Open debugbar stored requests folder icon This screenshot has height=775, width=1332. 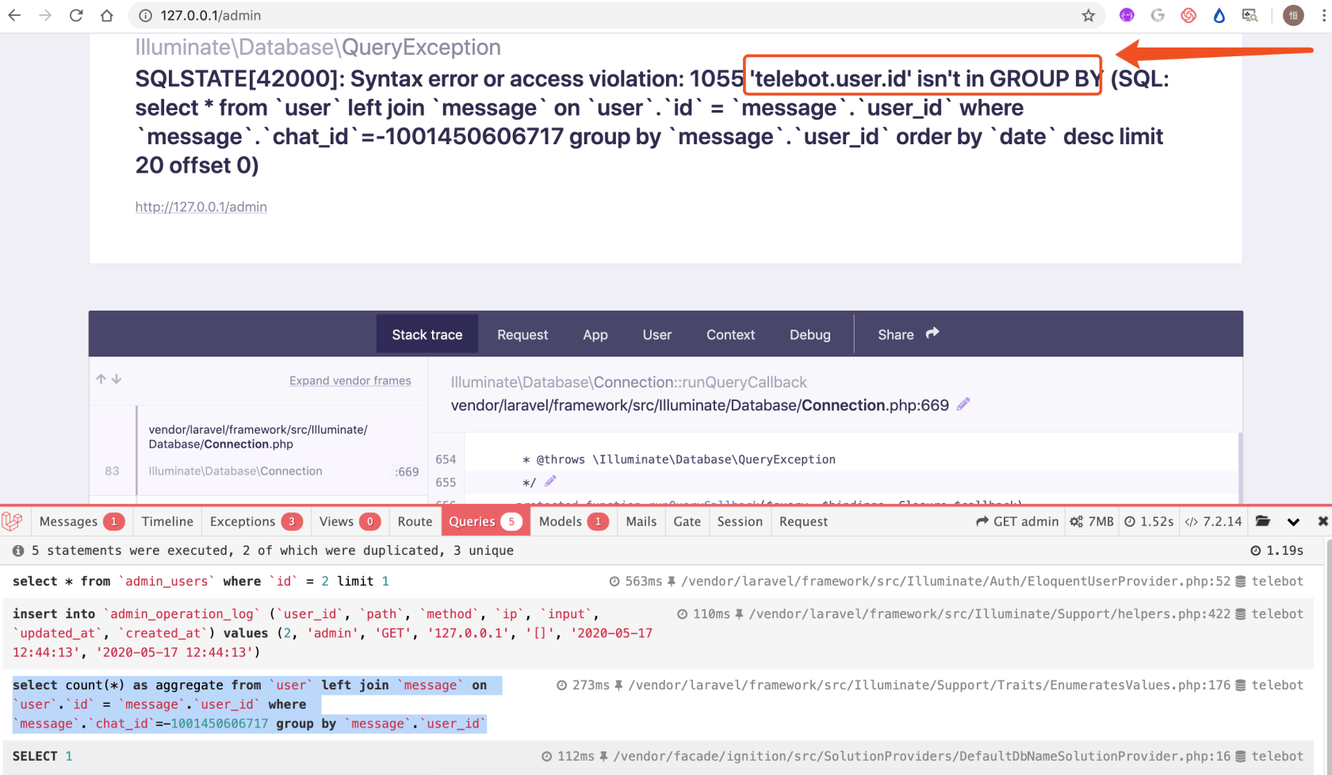pyautogui.click(x=1263, y=521)
